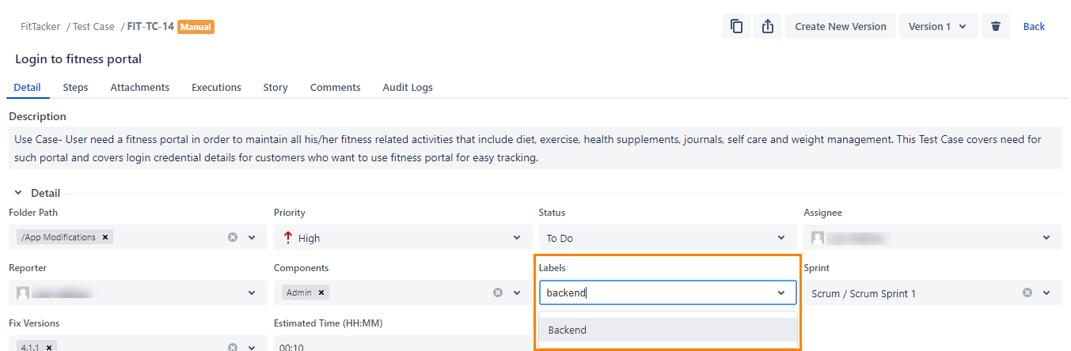The height and width of the screenshot is (351, 1071).
Task: Click the export/share icon
Action: pyautogui.click(x=767, y=26)
